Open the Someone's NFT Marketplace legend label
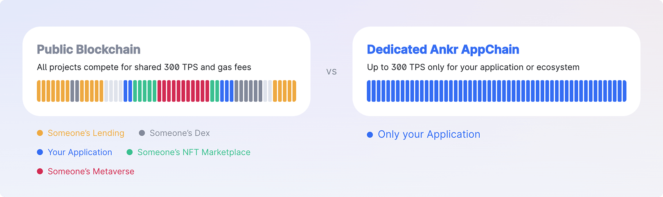 (x=194, y=152)
